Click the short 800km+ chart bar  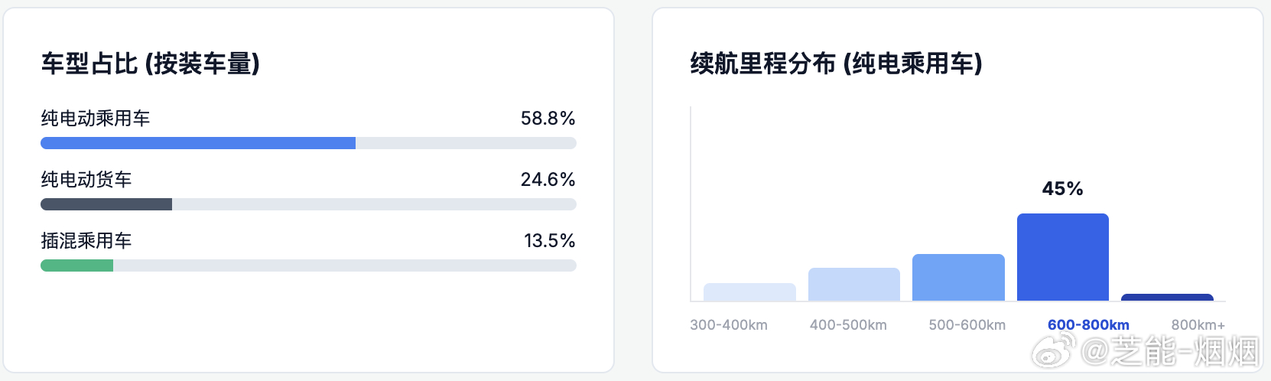[1167, 298]
